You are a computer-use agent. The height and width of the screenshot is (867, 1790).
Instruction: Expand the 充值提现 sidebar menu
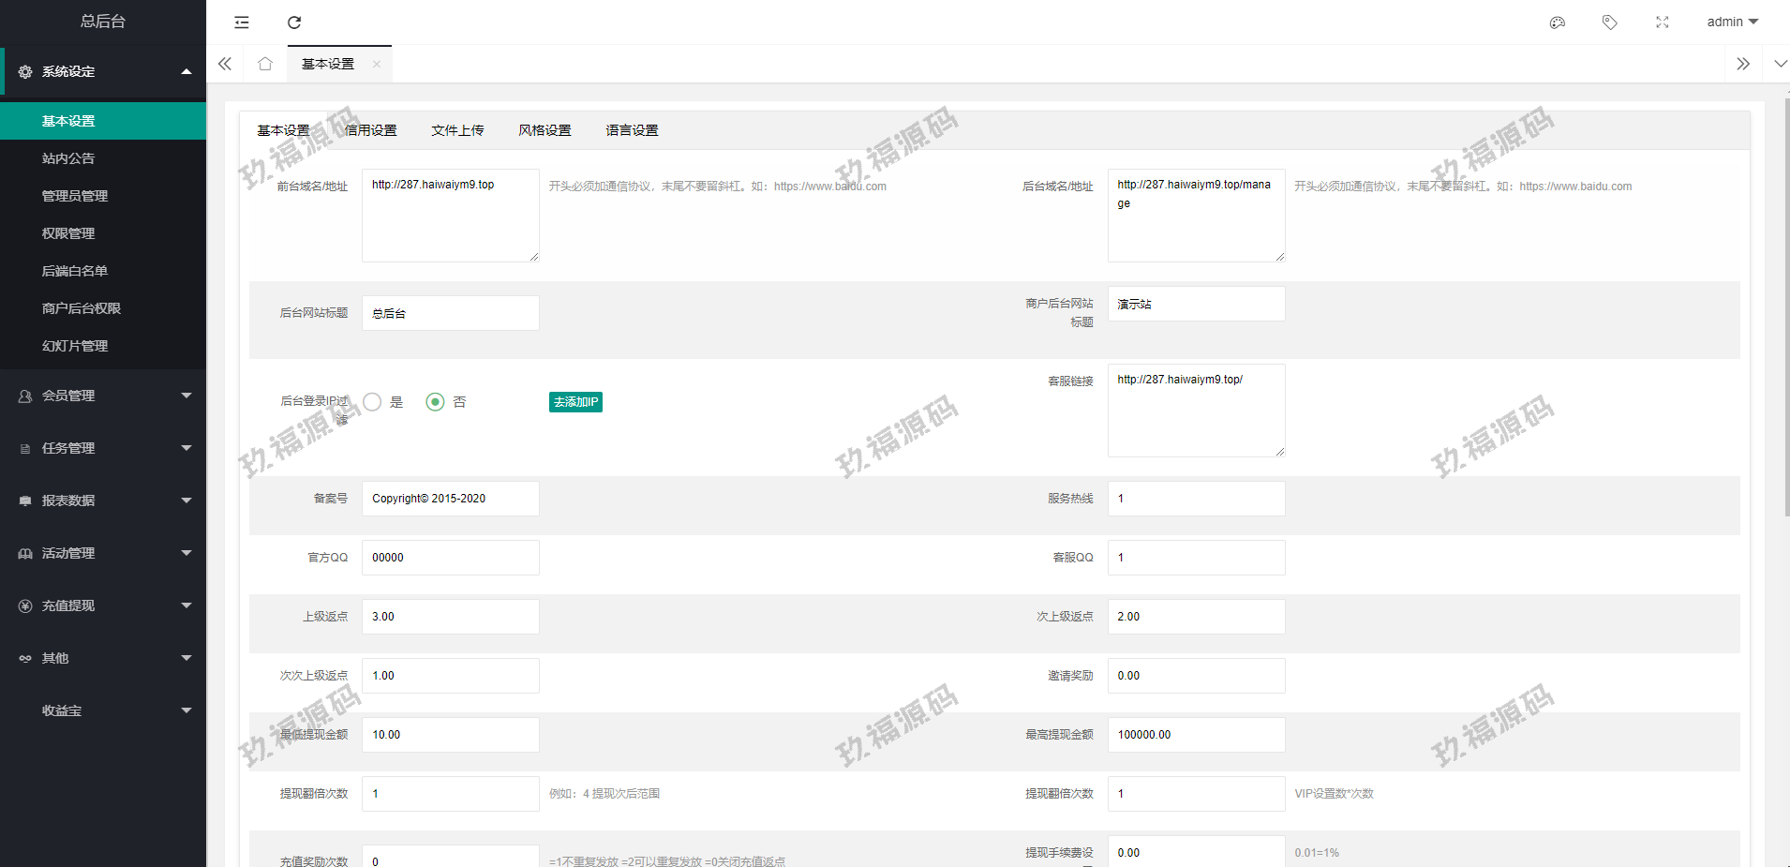(x=103, y=605)
